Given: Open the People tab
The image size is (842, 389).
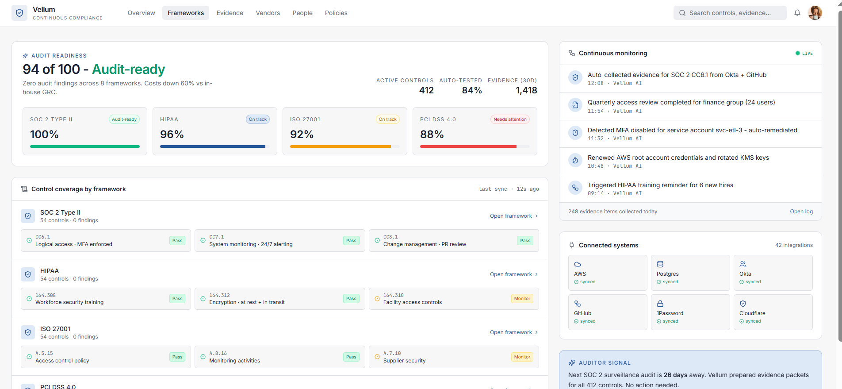Looking at the screenshot, I should click(302, 13).
